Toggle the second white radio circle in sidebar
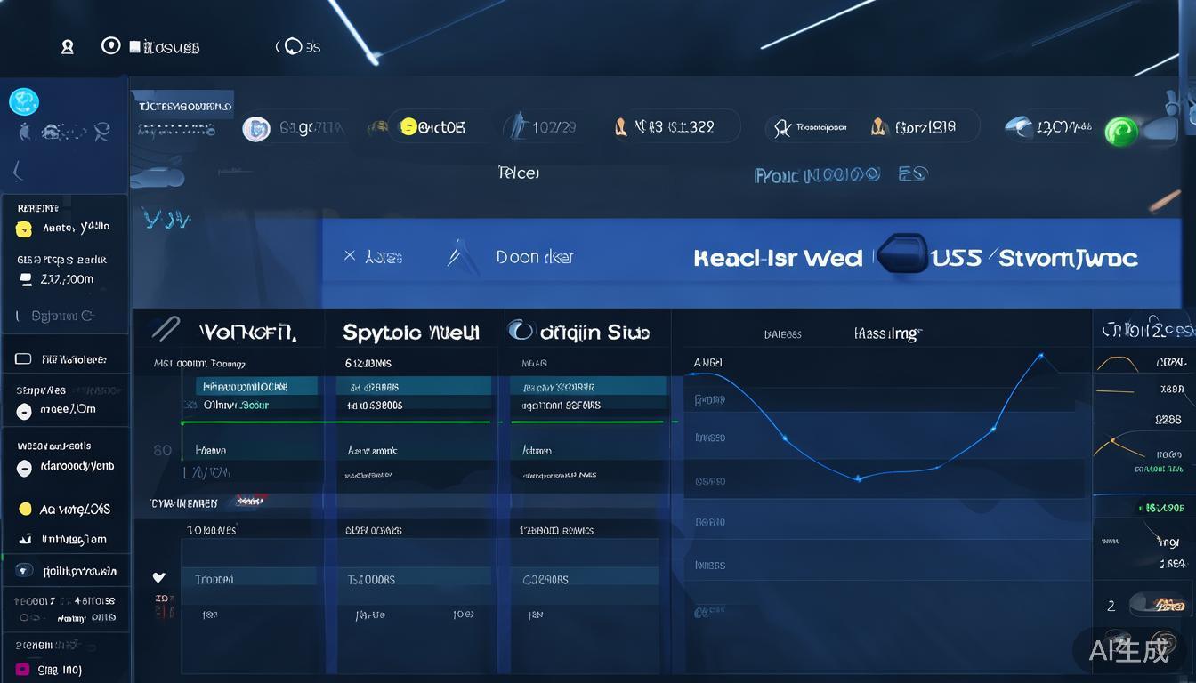Viewport: 1196px width, 683px height. pos(24,468)
